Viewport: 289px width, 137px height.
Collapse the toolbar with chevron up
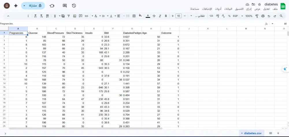point(8,16)
